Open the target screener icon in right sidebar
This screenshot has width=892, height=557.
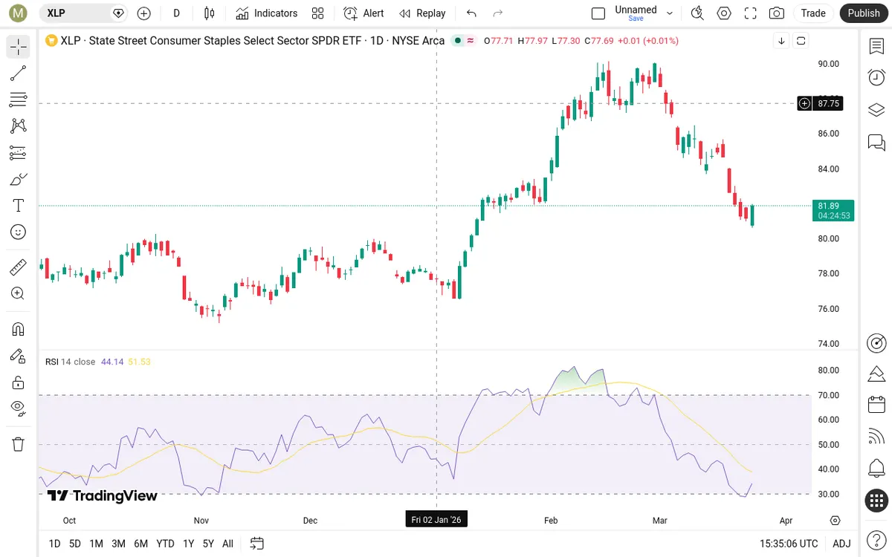tap(876, 343)
